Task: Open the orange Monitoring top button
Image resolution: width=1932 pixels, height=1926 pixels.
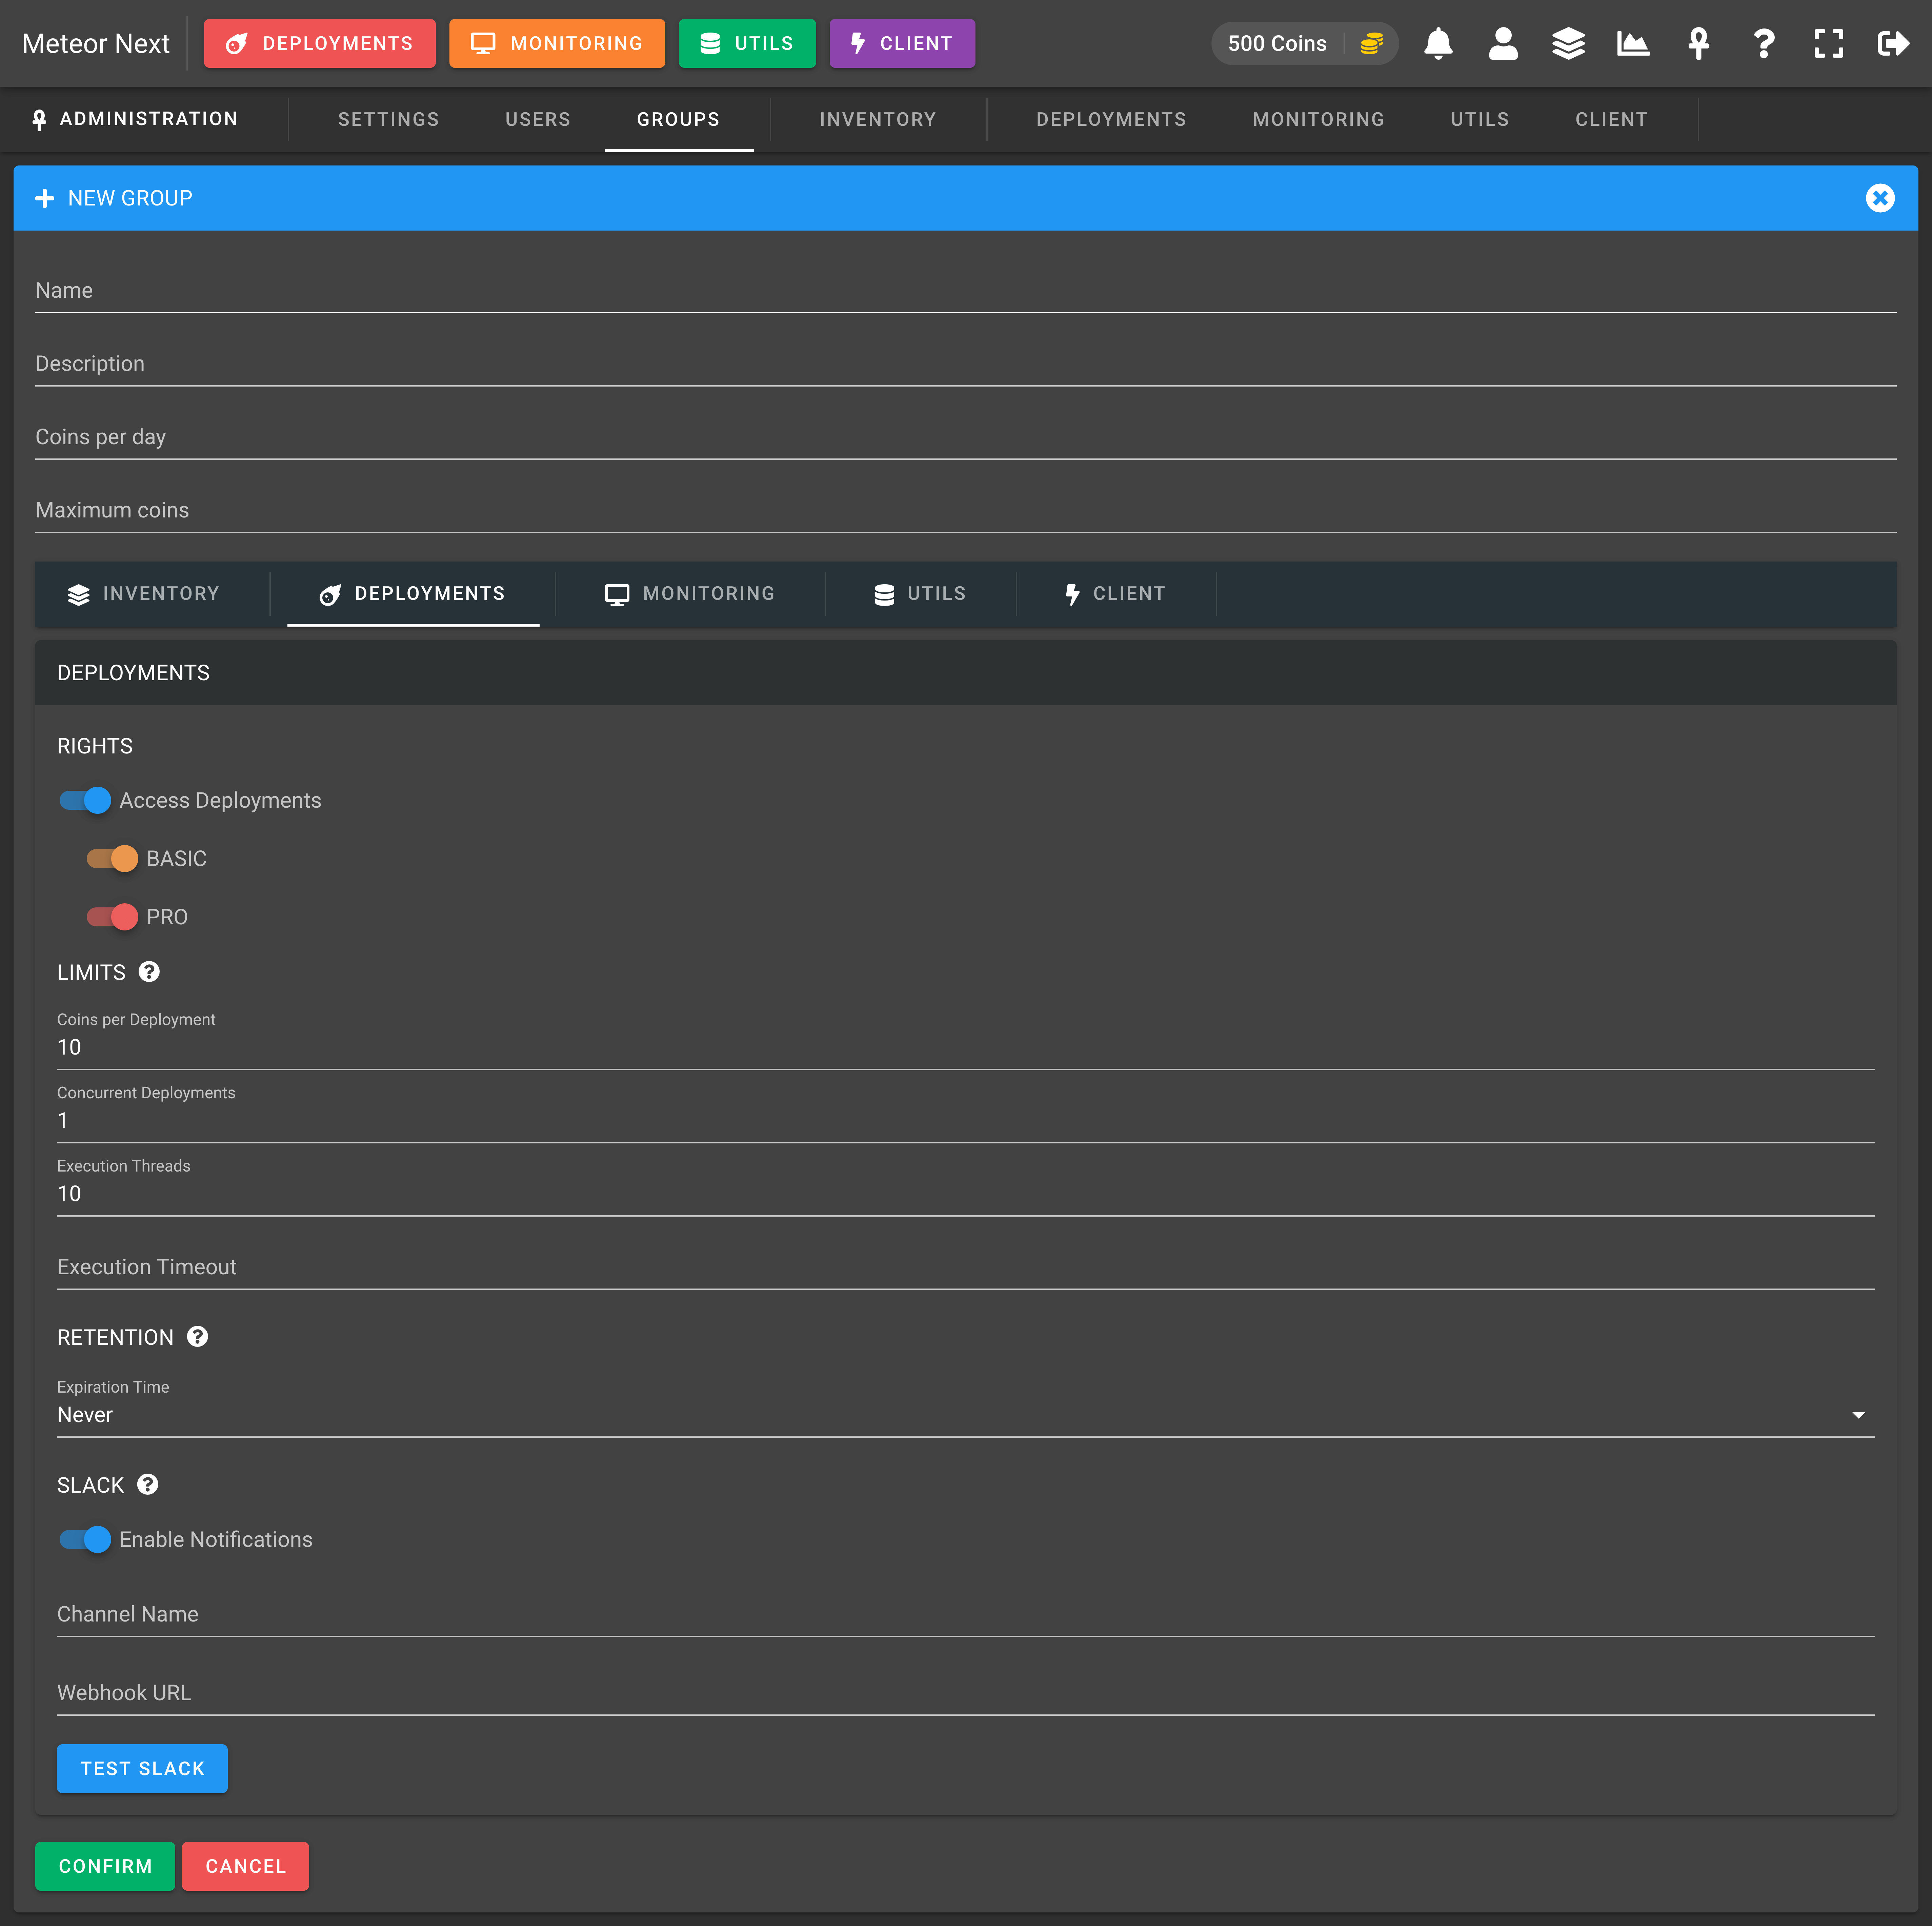Action: point(557,43)
